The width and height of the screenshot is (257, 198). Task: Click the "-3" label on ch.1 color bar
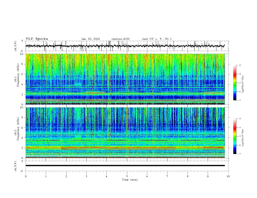coord(239,65)
